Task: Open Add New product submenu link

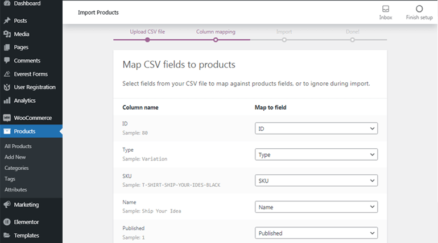Action: (15, 157)
